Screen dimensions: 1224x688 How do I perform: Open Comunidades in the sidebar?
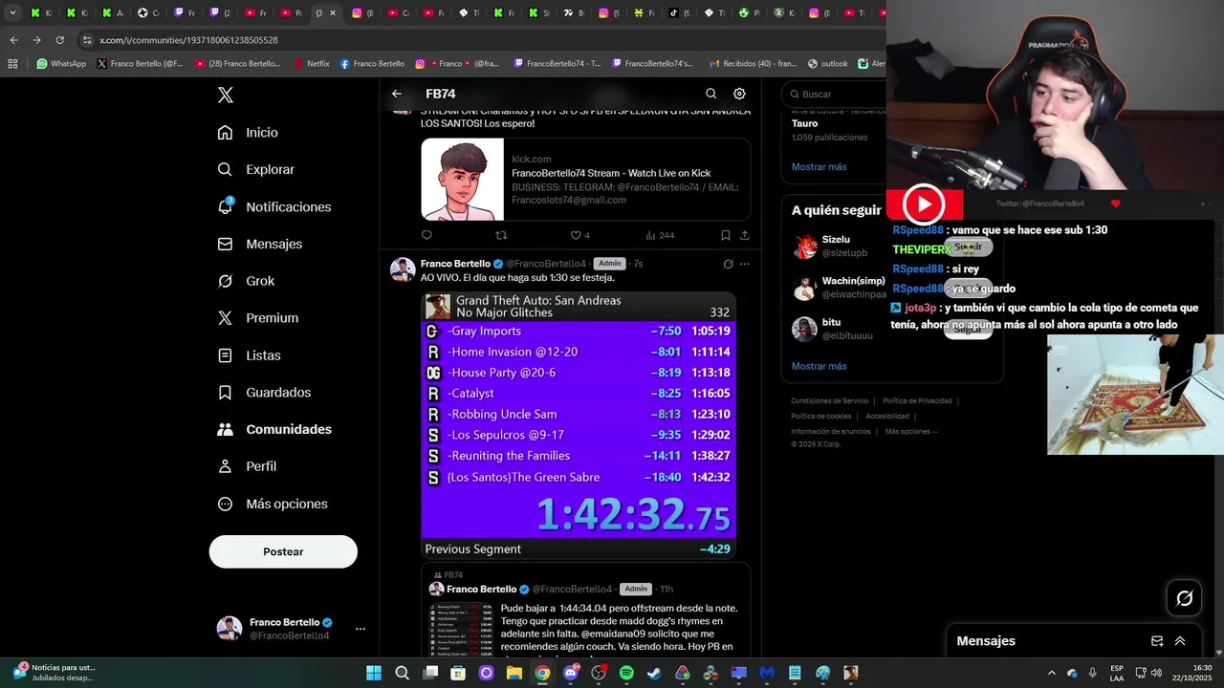(x=274, y=430)
